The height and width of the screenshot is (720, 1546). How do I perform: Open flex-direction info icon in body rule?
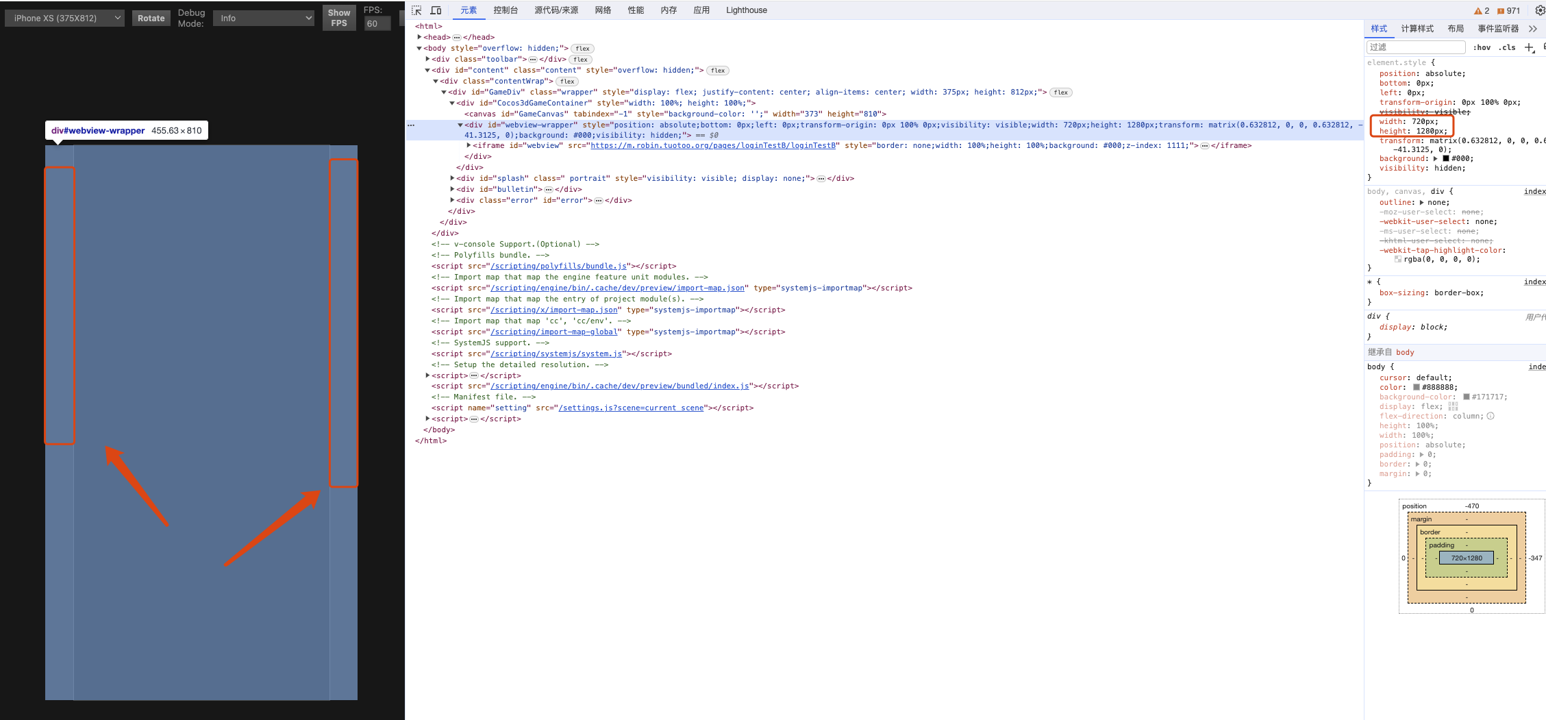pyautogui.click(x=1491, y=416)
